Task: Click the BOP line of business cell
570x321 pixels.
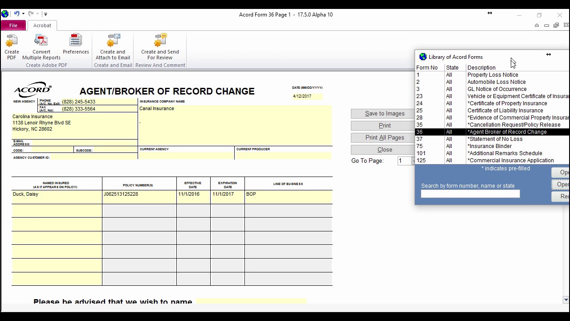Action: (x=289, y=197)
